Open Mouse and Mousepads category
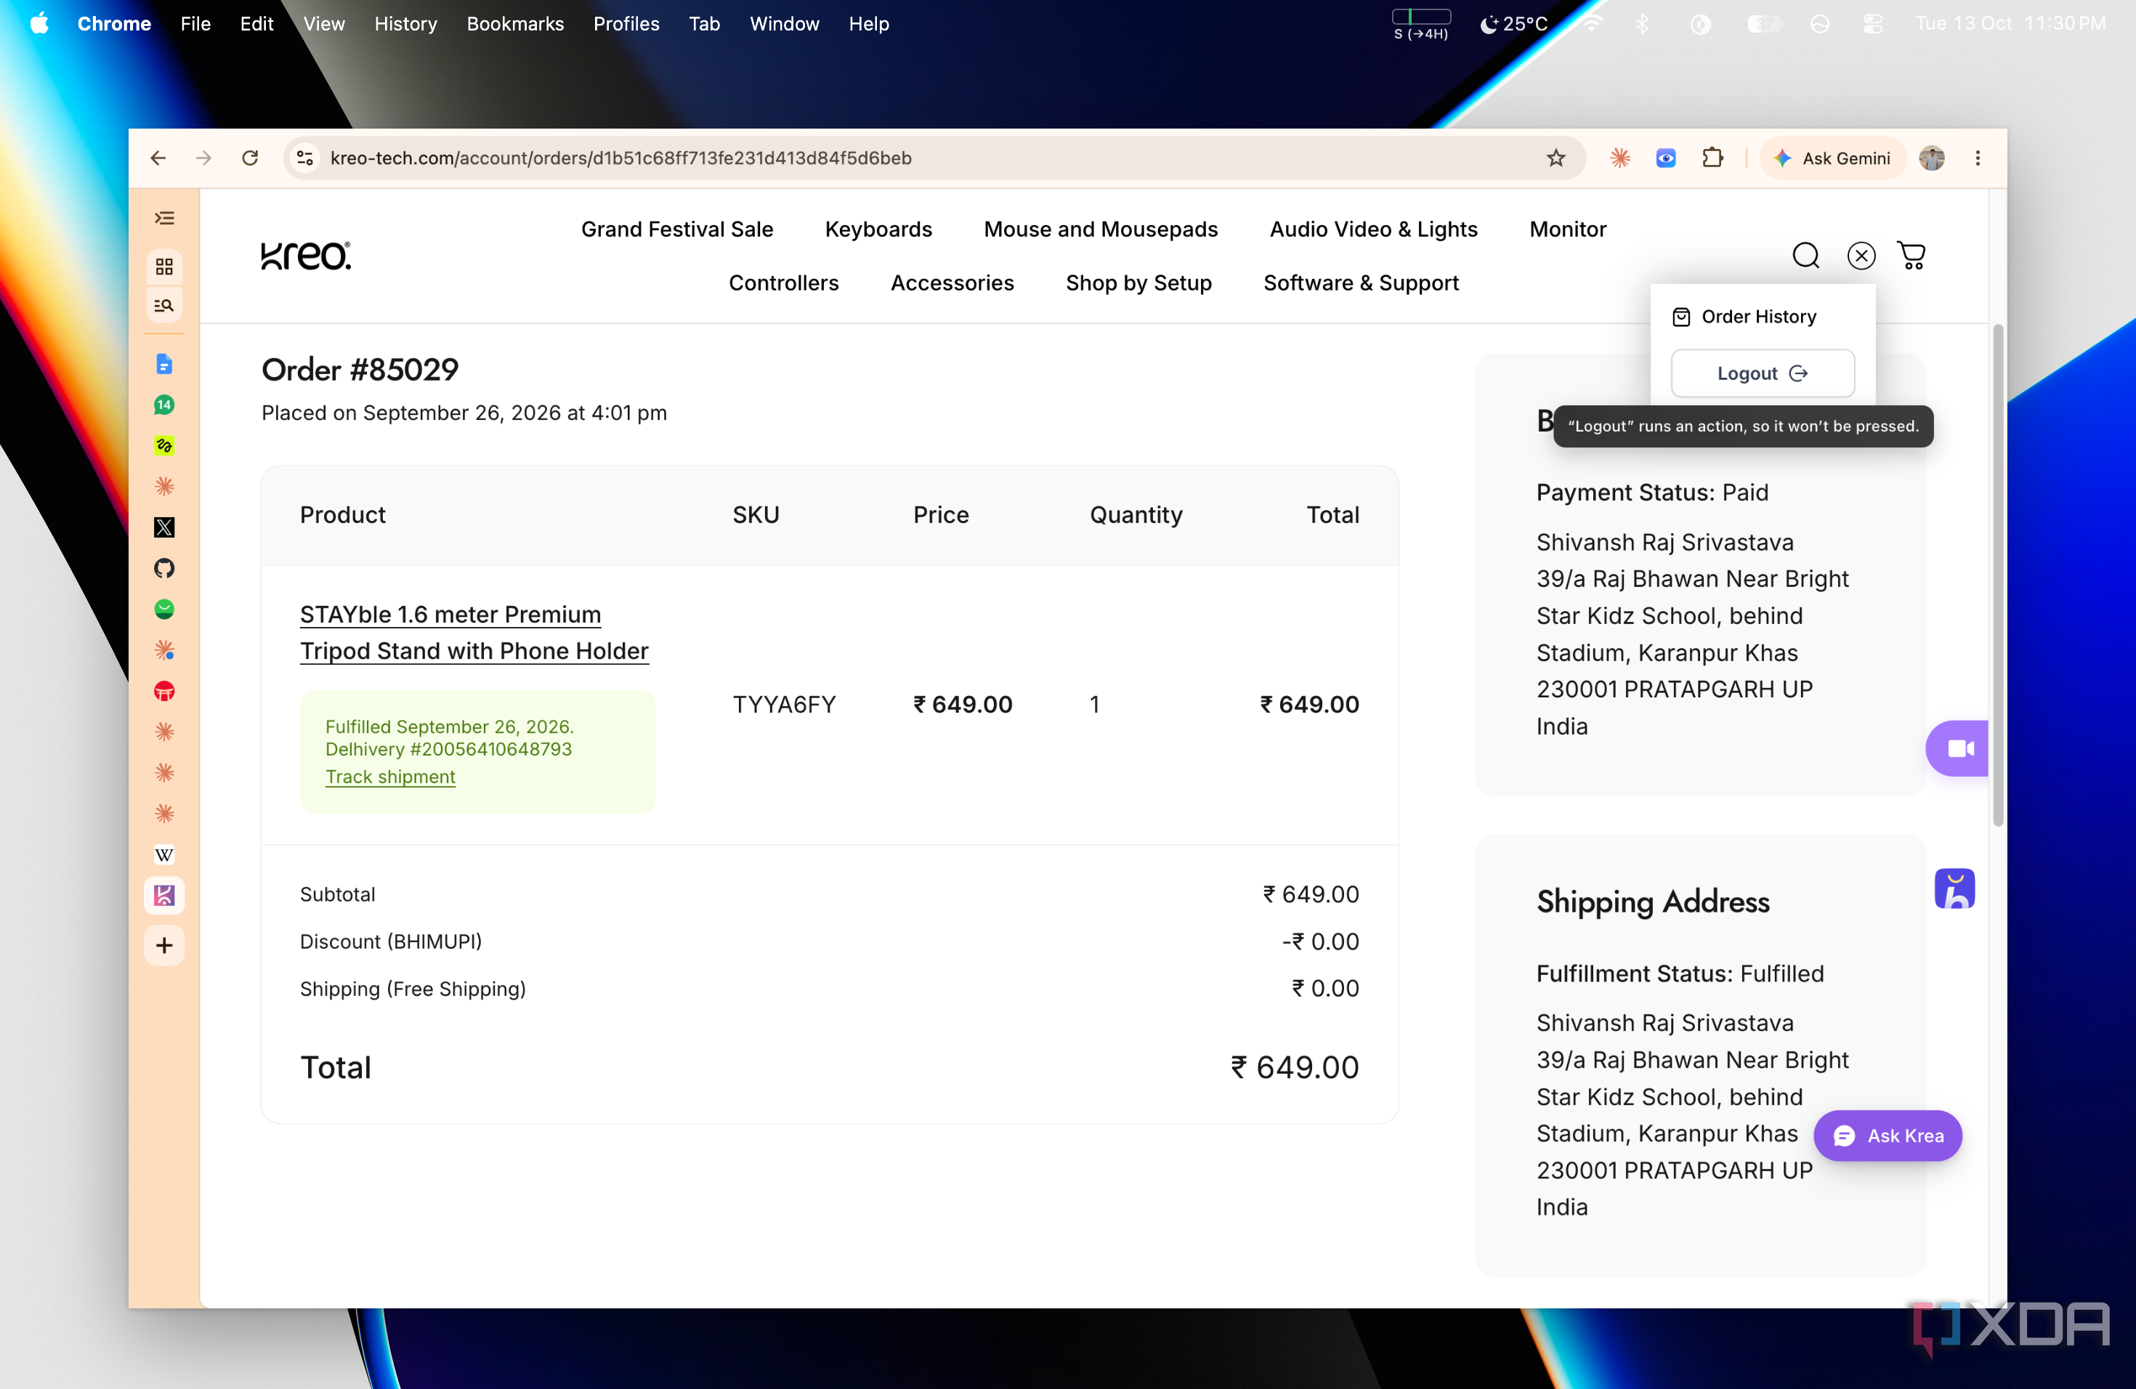The width and height of the screenshot is (2136, 1389). tap(1101, 230)
